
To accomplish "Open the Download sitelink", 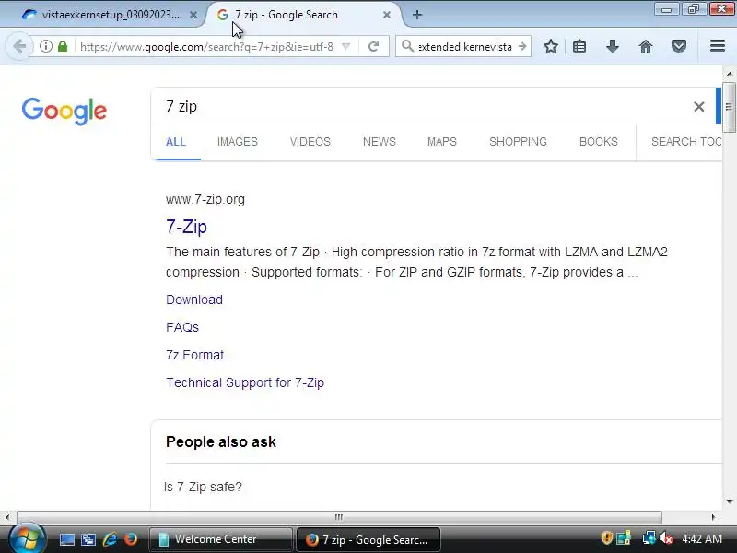I will click(194, 300).
